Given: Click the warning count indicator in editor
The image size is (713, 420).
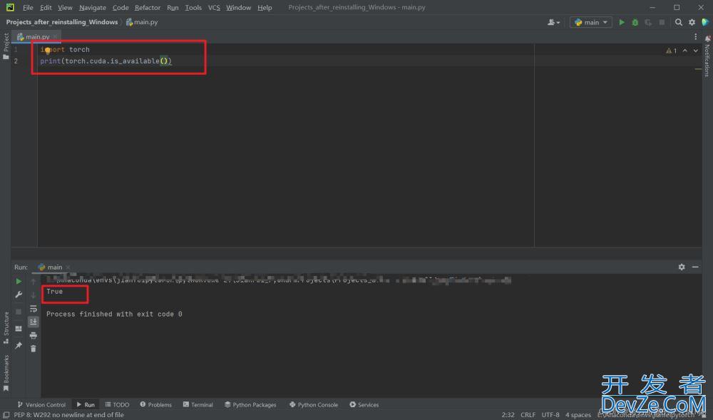Looking at the screenshot, I should (x=671, y=51).
